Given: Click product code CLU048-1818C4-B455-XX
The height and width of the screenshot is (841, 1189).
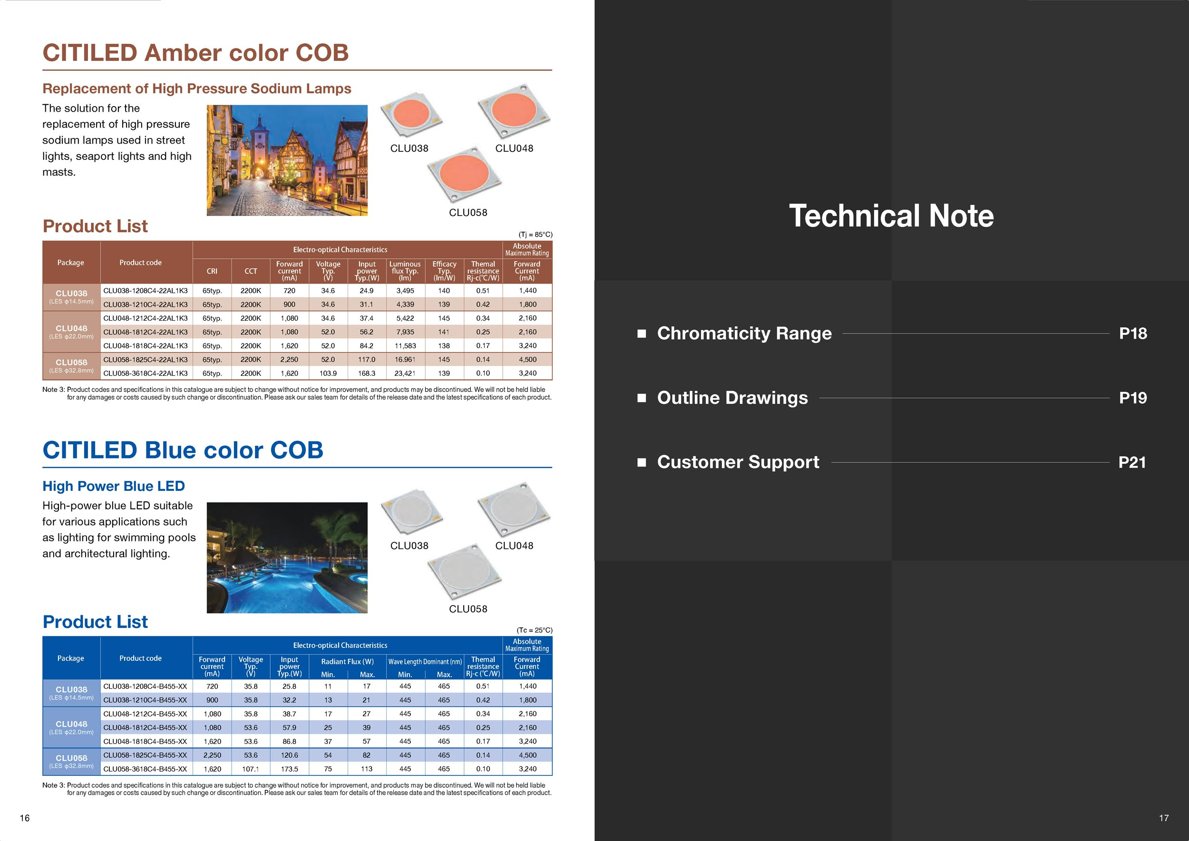Looking at the screenshot, I should click(145, 741).
